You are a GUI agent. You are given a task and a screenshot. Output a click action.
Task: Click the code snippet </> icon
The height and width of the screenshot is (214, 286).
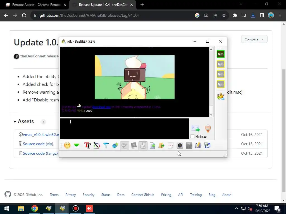point(171,145)
